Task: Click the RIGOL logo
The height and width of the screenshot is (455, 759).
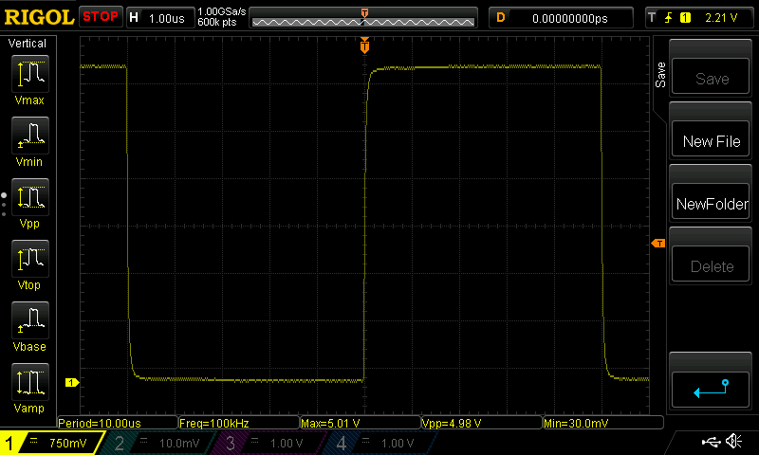Action: coord(39,17)
